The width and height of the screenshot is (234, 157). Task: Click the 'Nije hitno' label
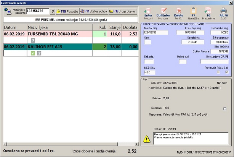point(222,83)
